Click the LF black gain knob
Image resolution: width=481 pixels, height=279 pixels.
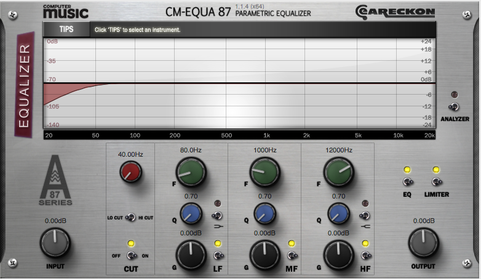(x=191, y=255)
